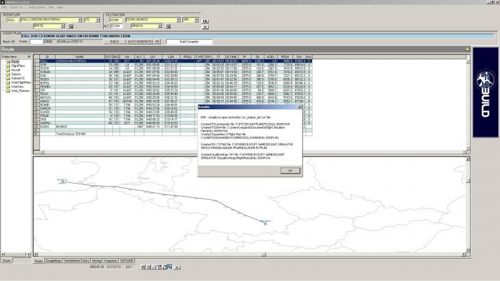Click the highlighted blue map tool icon
The height and width of the screenshot is (281, 500).
click(169, 267)
